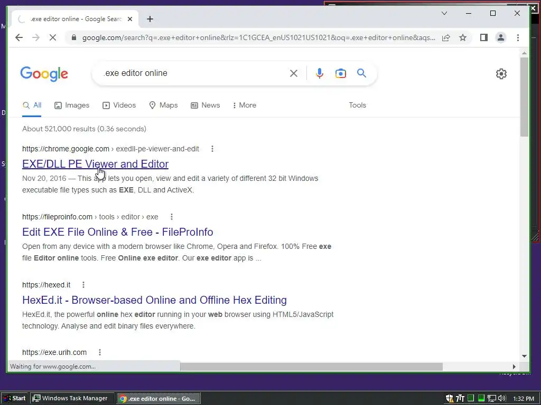
Task: Close the .exe editor online tab
Action: click(130, 19)
